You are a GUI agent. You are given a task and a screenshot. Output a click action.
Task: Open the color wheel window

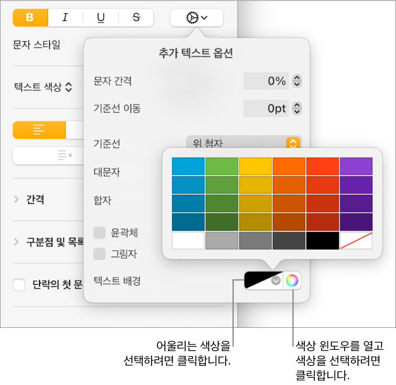pyautogui.click(x=292, y=281)
